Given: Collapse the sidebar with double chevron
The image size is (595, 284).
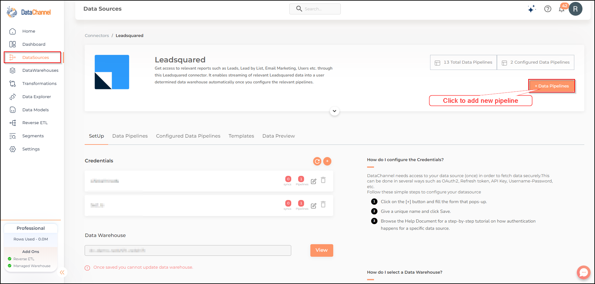Looking at the screenshot, I should click(62, 272).
